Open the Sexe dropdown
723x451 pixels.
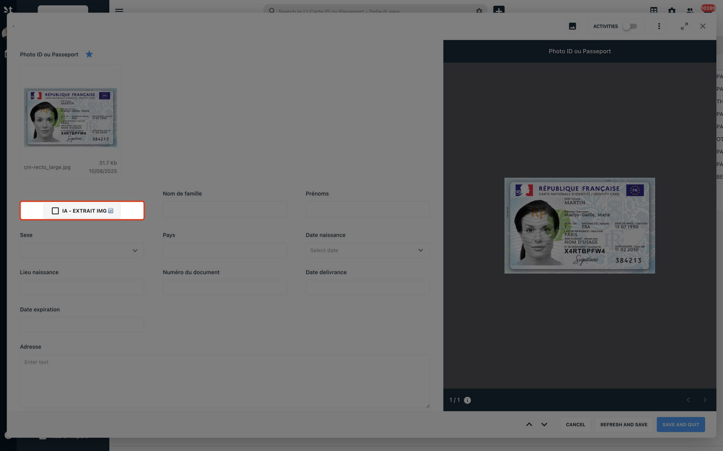[x=82, y=250]
